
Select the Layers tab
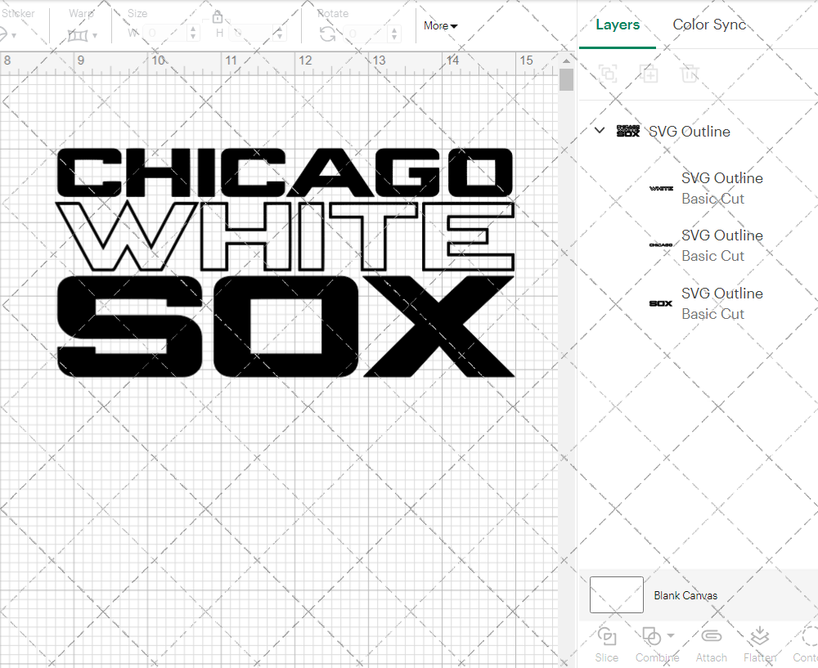point(618,25)
